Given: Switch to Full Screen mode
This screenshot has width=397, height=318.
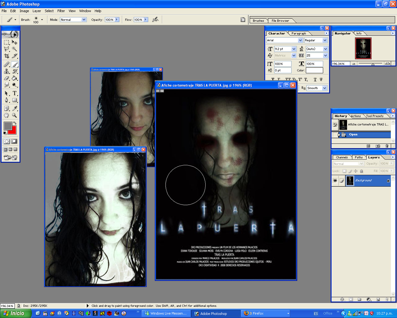Looking at the screenshot, I should tap(15, 149).
